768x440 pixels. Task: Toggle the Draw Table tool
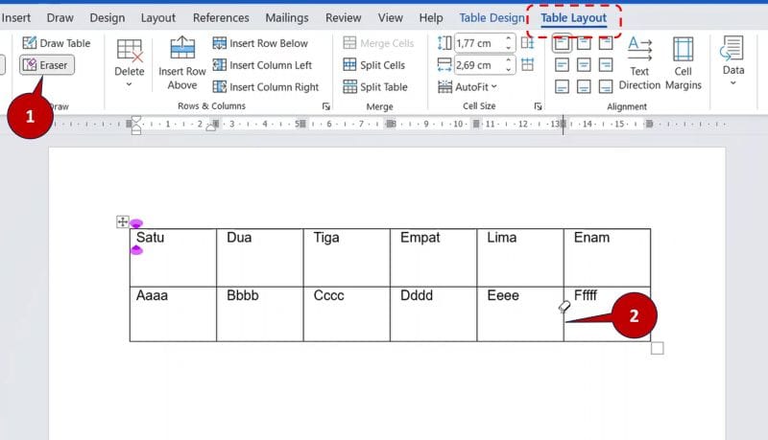56,43
